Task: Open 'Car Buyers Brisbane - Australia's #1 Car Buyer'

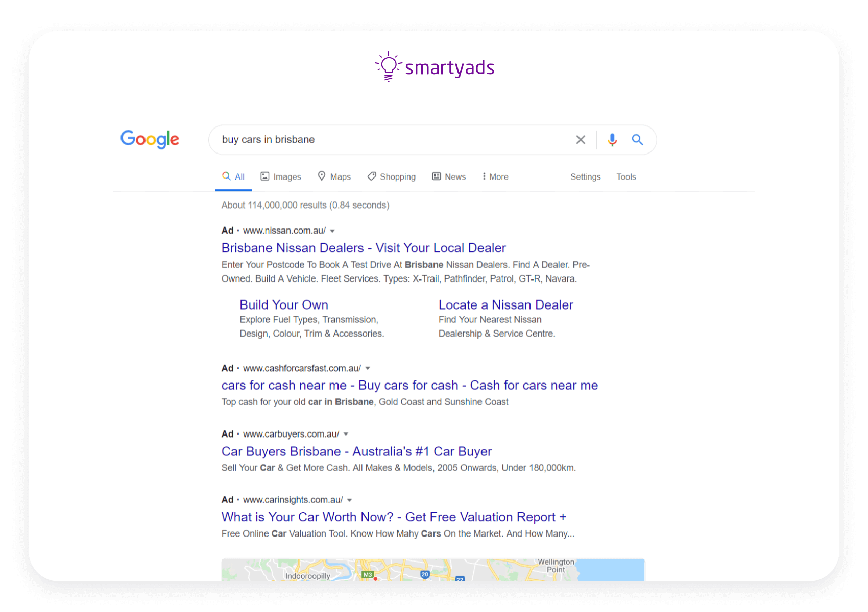Action: coord(356,451)
